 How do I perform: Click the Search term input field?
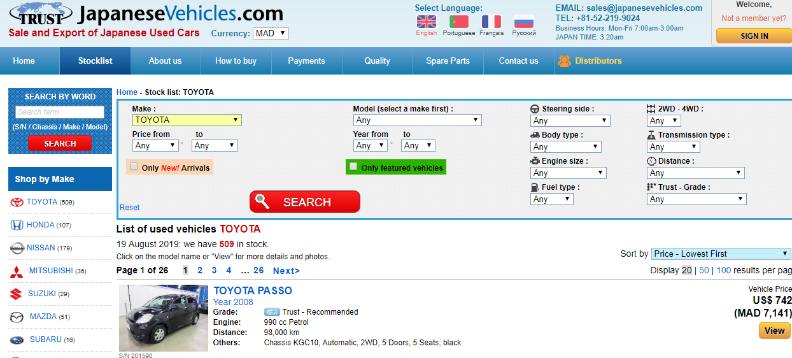(x=60, y=112)
